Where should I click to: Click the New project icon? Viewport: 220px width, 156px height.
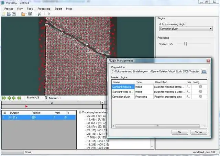[3, 14]
